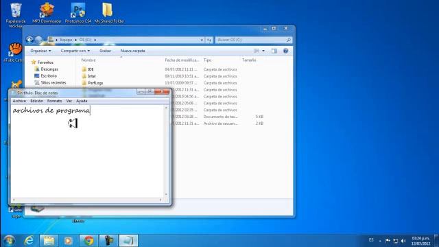Sort by the Fecha de modifica... column header

[x=182, y=60]
